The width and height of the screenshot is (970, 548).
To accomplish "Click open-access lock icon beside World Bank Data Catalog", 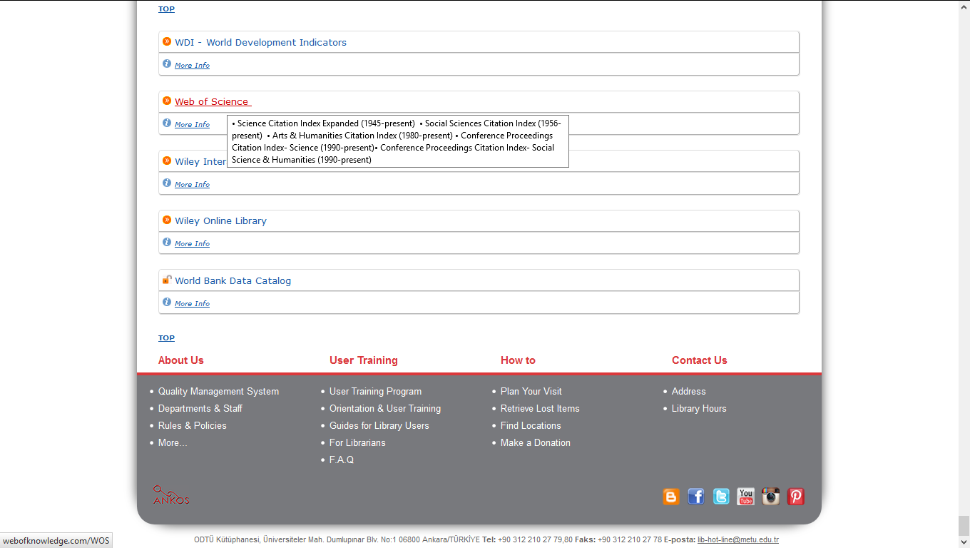I will tap(167, 280).
